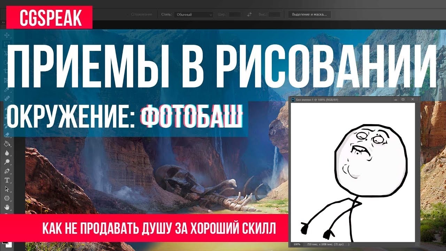Minimize the Без имени-1 document window
Viewport: 446px width, 251px height.
[395, 100]
